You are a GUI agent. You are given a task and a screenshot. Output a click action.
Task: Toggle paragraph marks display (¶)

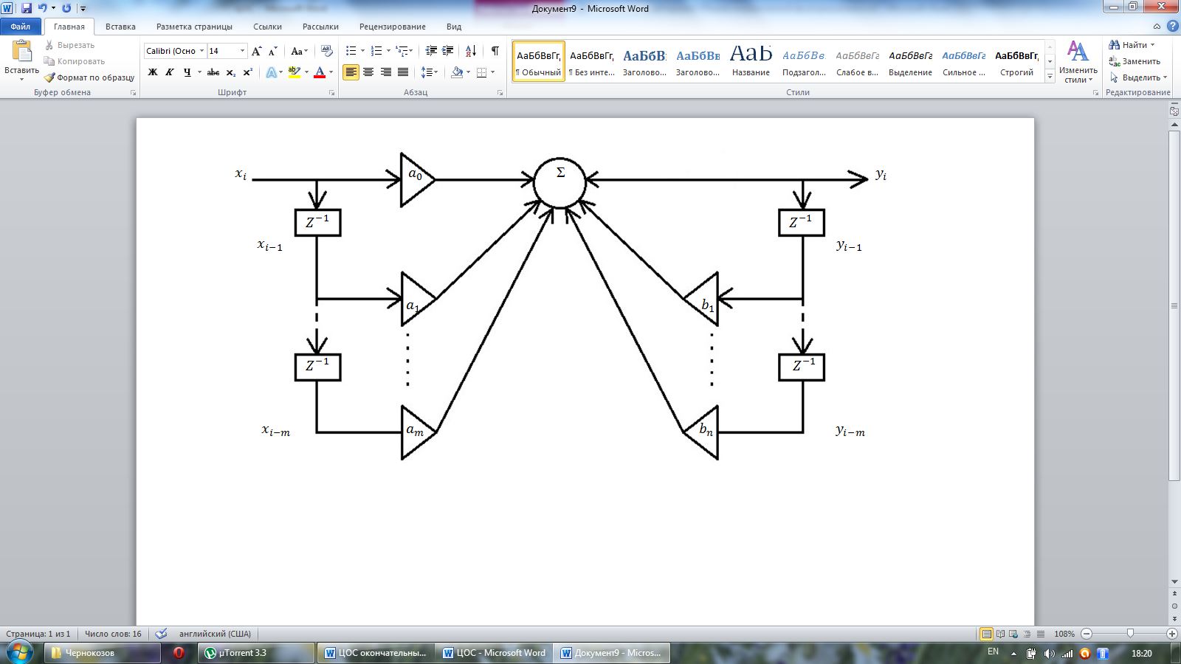495,51
